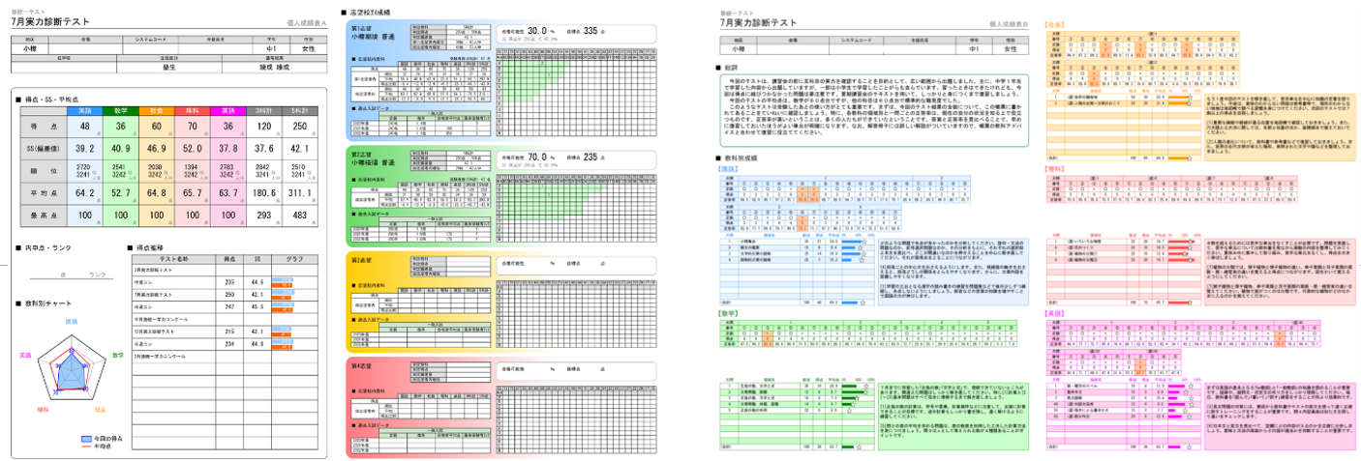Select the 英語 score cell showing 36
This screenshot has width=1361, height=461.
point(227,126)
